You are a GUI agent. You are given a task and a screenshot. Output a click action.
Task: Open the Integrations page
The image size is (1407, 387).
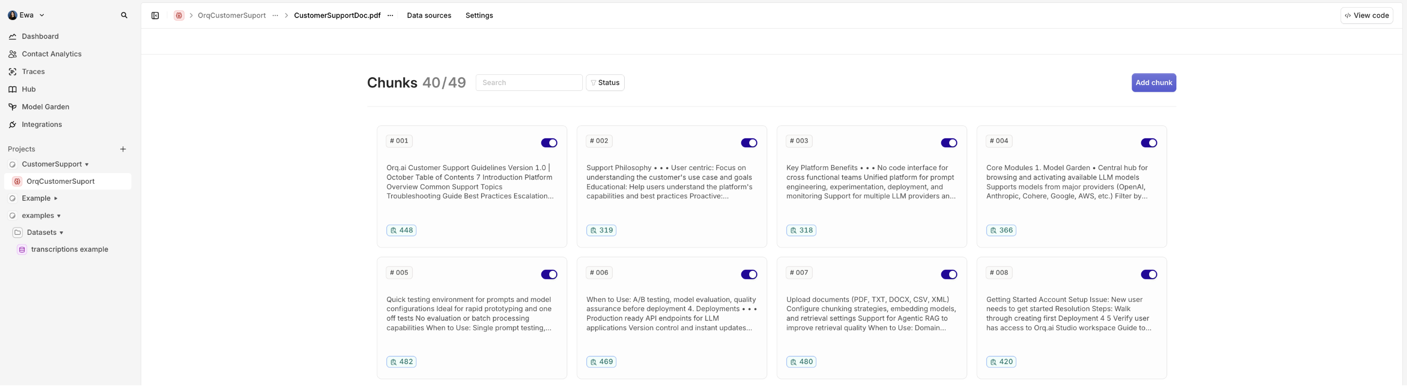(x=41, y=124)
